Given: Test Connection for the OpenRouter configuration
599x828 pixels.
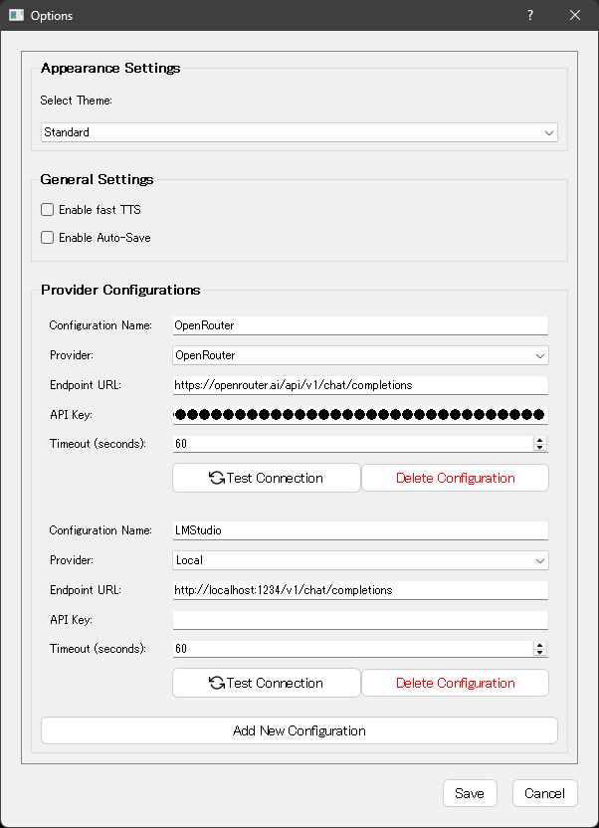Looking at the screenshot, I should click(266, 478).
